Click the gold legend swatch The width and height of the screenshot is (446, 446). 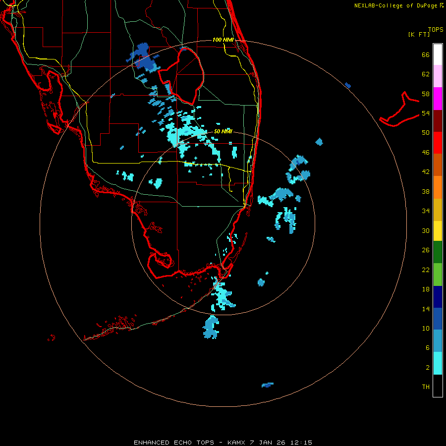438,210
